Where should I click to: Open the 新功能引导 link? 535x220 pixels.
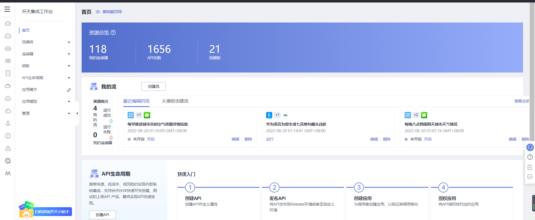(112, 12)
